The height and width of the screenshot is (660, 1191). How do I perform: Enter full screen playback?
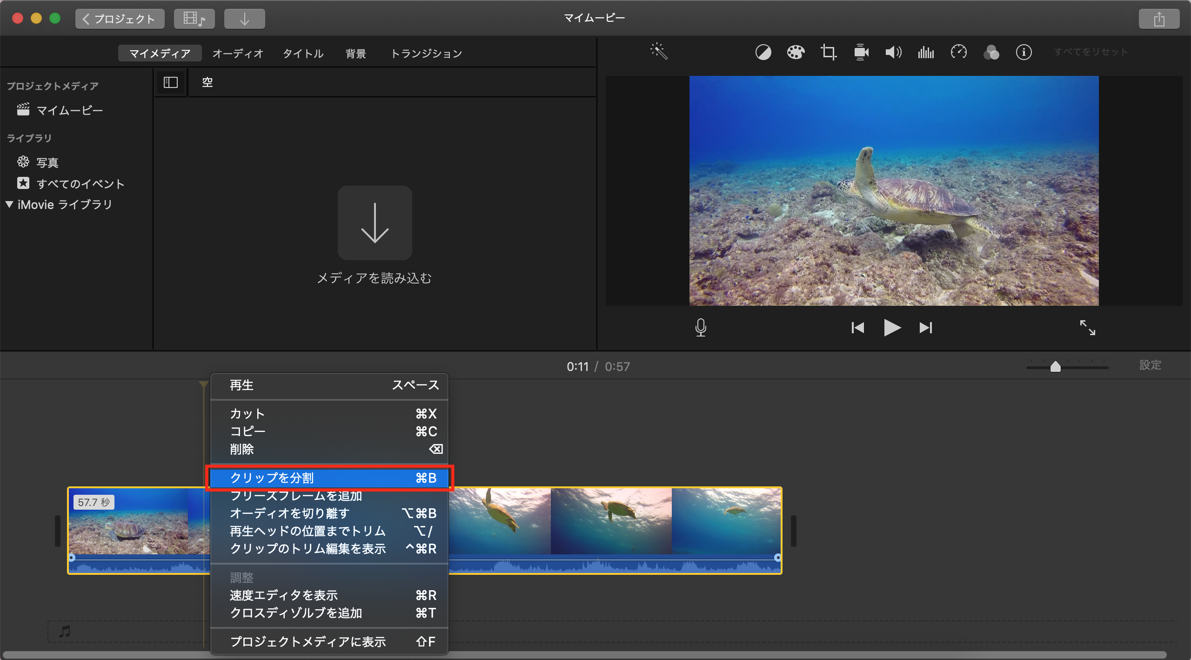(x=1087, y=328)
